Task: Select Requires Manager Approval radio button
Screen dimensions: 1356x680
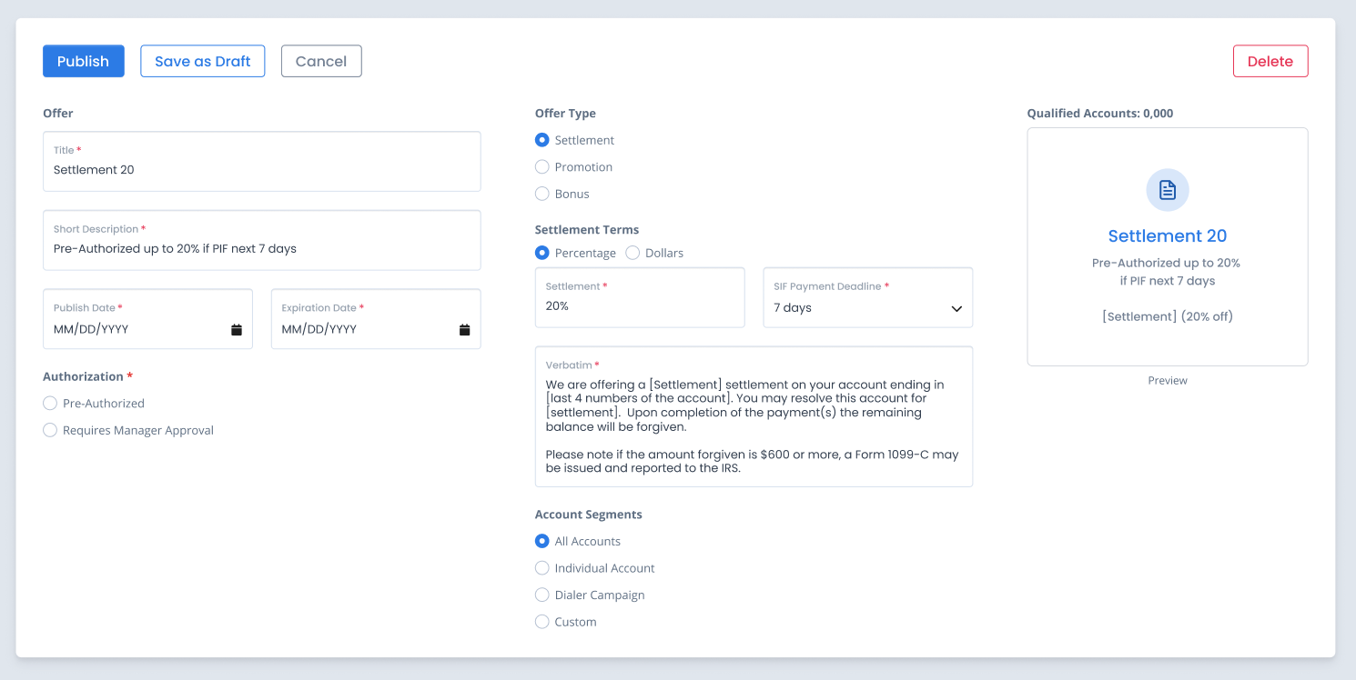Action: 51,431
